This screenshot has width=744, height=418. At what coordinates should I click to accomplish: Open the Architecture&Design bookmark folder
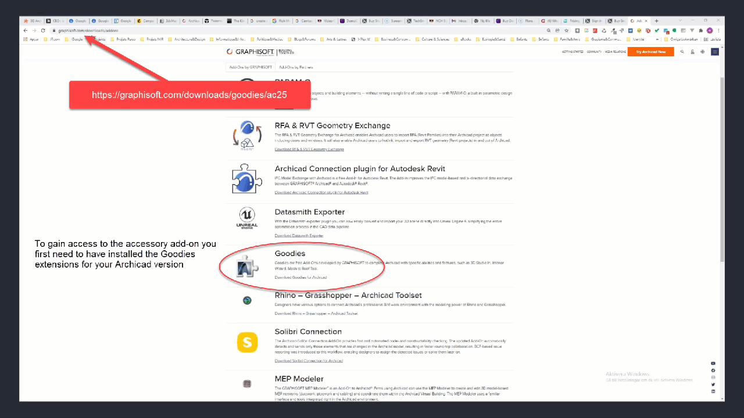tap(187, 39)
